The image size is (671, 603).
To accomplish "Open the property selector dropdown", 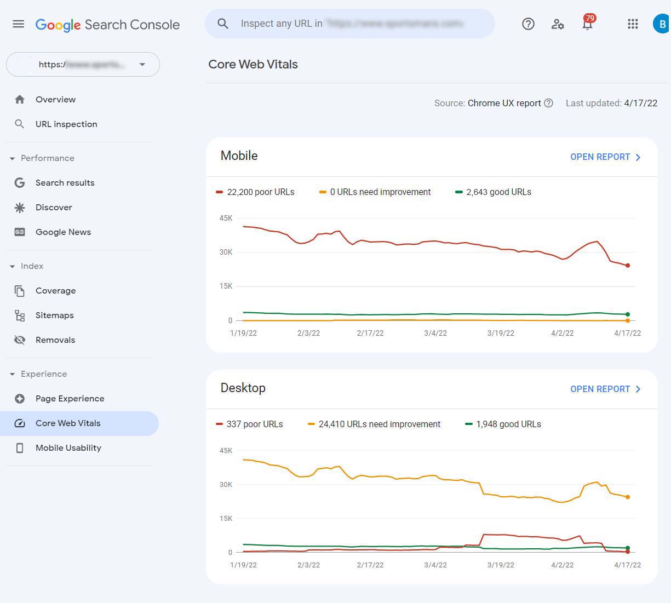I will [83, 65].
